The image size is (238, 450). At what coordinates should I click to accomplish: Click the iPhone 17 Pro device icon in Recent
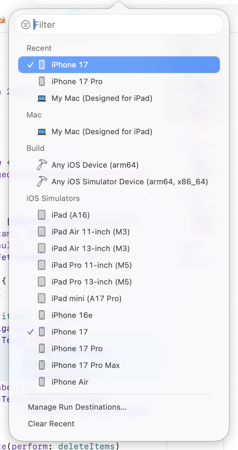(42, 81)
